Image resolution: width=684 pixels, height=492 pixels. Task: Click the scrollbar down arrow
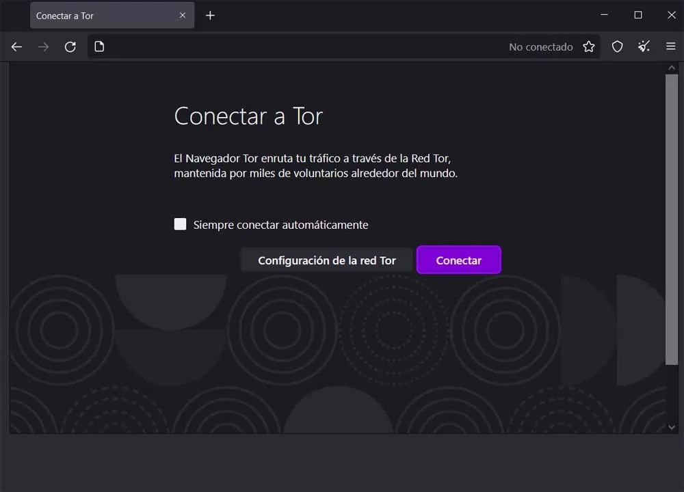[672, 428]
